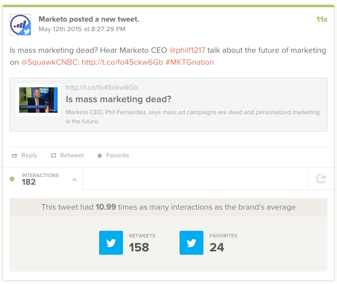Click the "Marketo posted a new tweet" heading

click(x=89, y=19)
